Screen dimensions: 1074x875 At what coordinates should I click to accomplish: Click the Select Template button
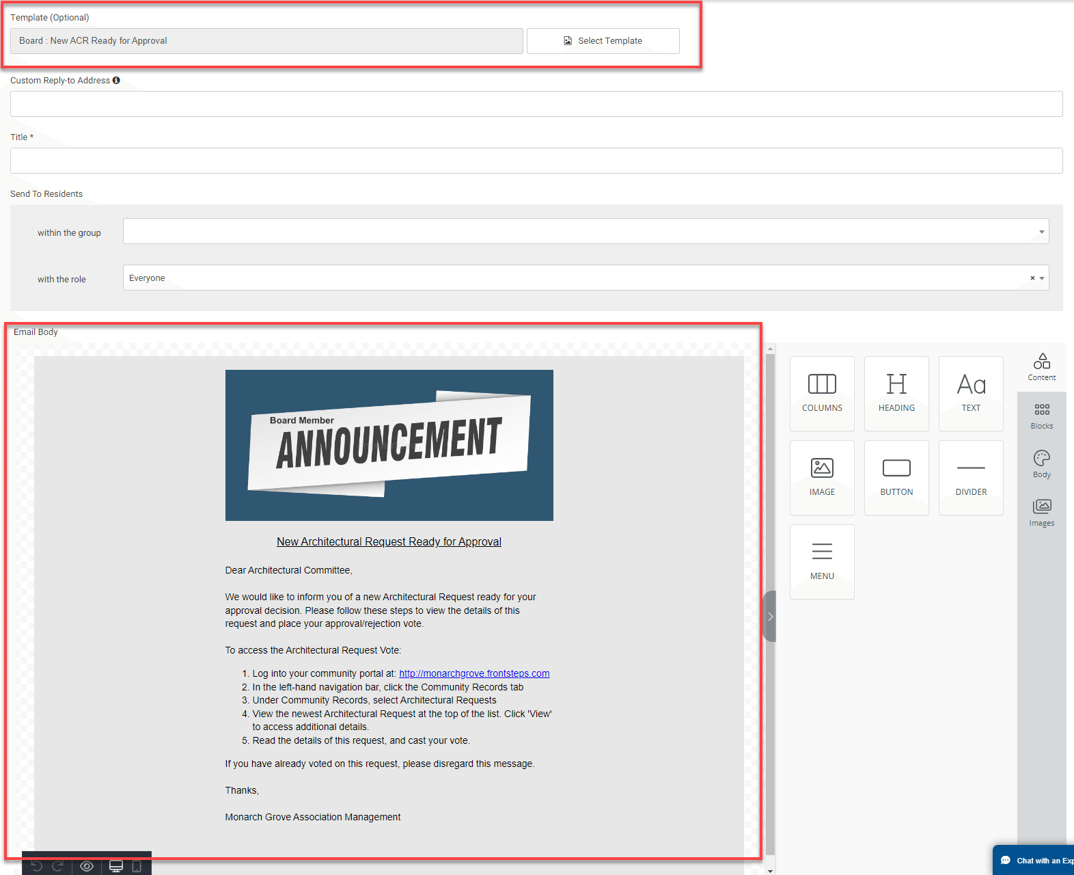(603, 41)
